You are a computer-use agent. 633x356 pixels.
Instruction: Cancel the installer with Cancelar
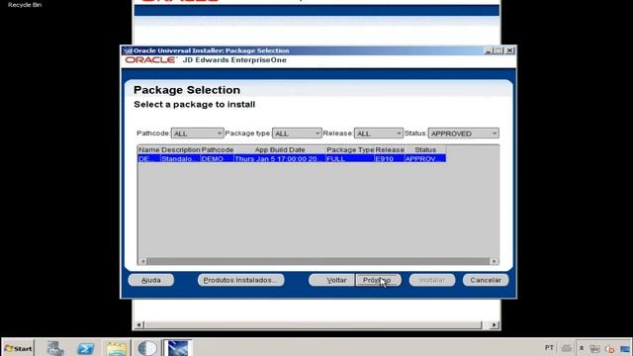[x=486, y=280]
